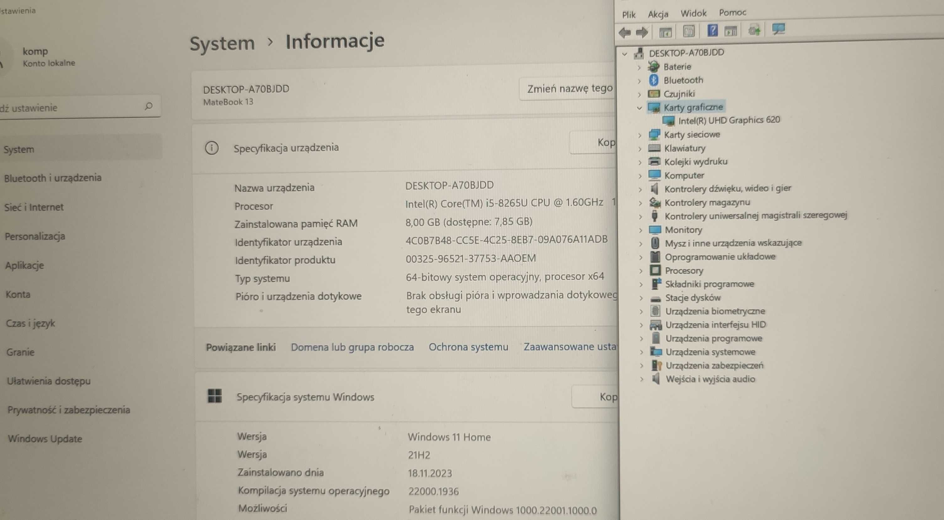The height and width of the screenshot is (520, 944).
Task: Click System in the breadcrumb header
Action: (222, 44)
